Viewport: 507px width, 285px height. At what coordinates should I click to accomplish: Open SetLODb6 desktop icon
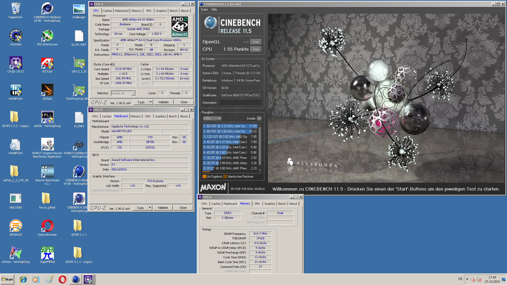[16, 201]
